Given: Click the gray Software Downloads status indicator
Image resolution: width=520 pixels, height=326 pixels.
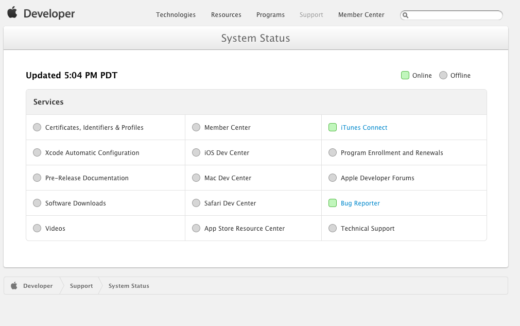Looking at the screenshot, I should coord(37,203).
